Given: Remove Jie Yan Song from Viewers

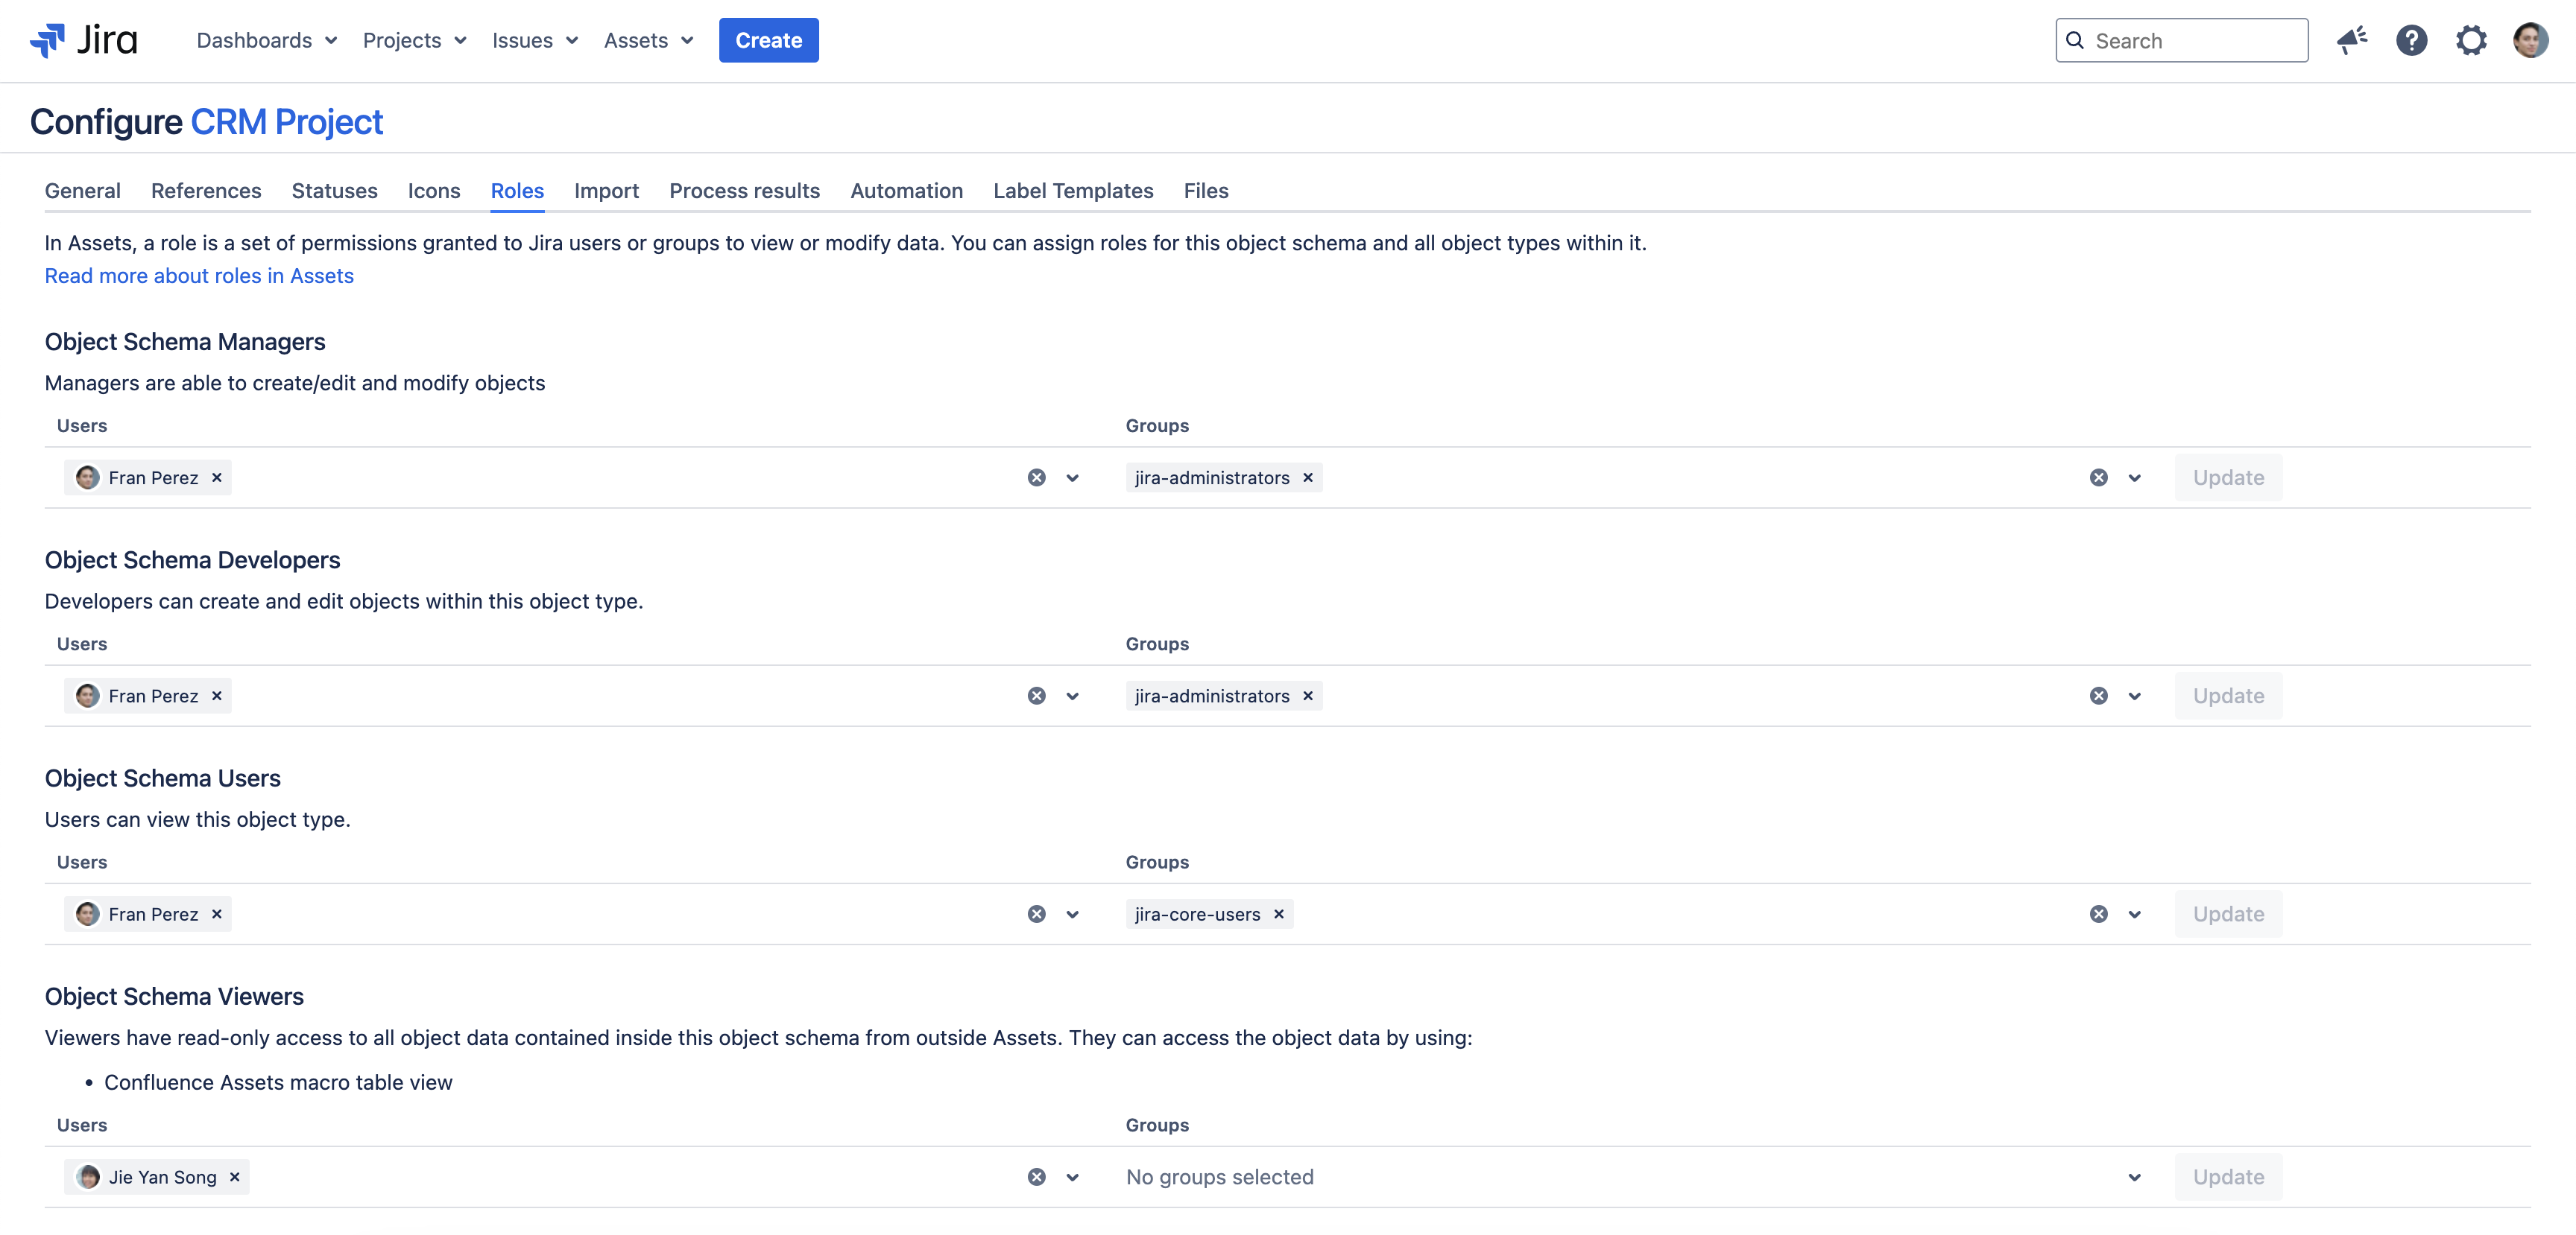Looking at the screenshot, I should 235,1177.
